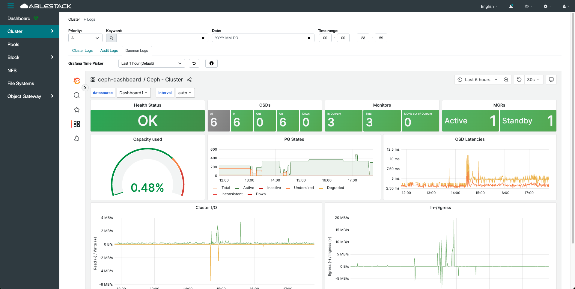Open Grafana alerting bell icon
Viewport: 575px width, 289px height.
point(77,138)
